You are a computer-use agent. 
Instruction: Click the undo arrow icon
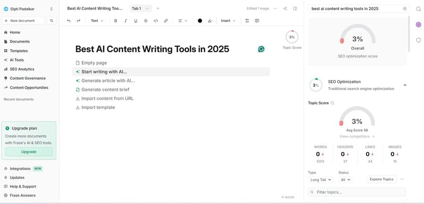click(x=69, y=21)
